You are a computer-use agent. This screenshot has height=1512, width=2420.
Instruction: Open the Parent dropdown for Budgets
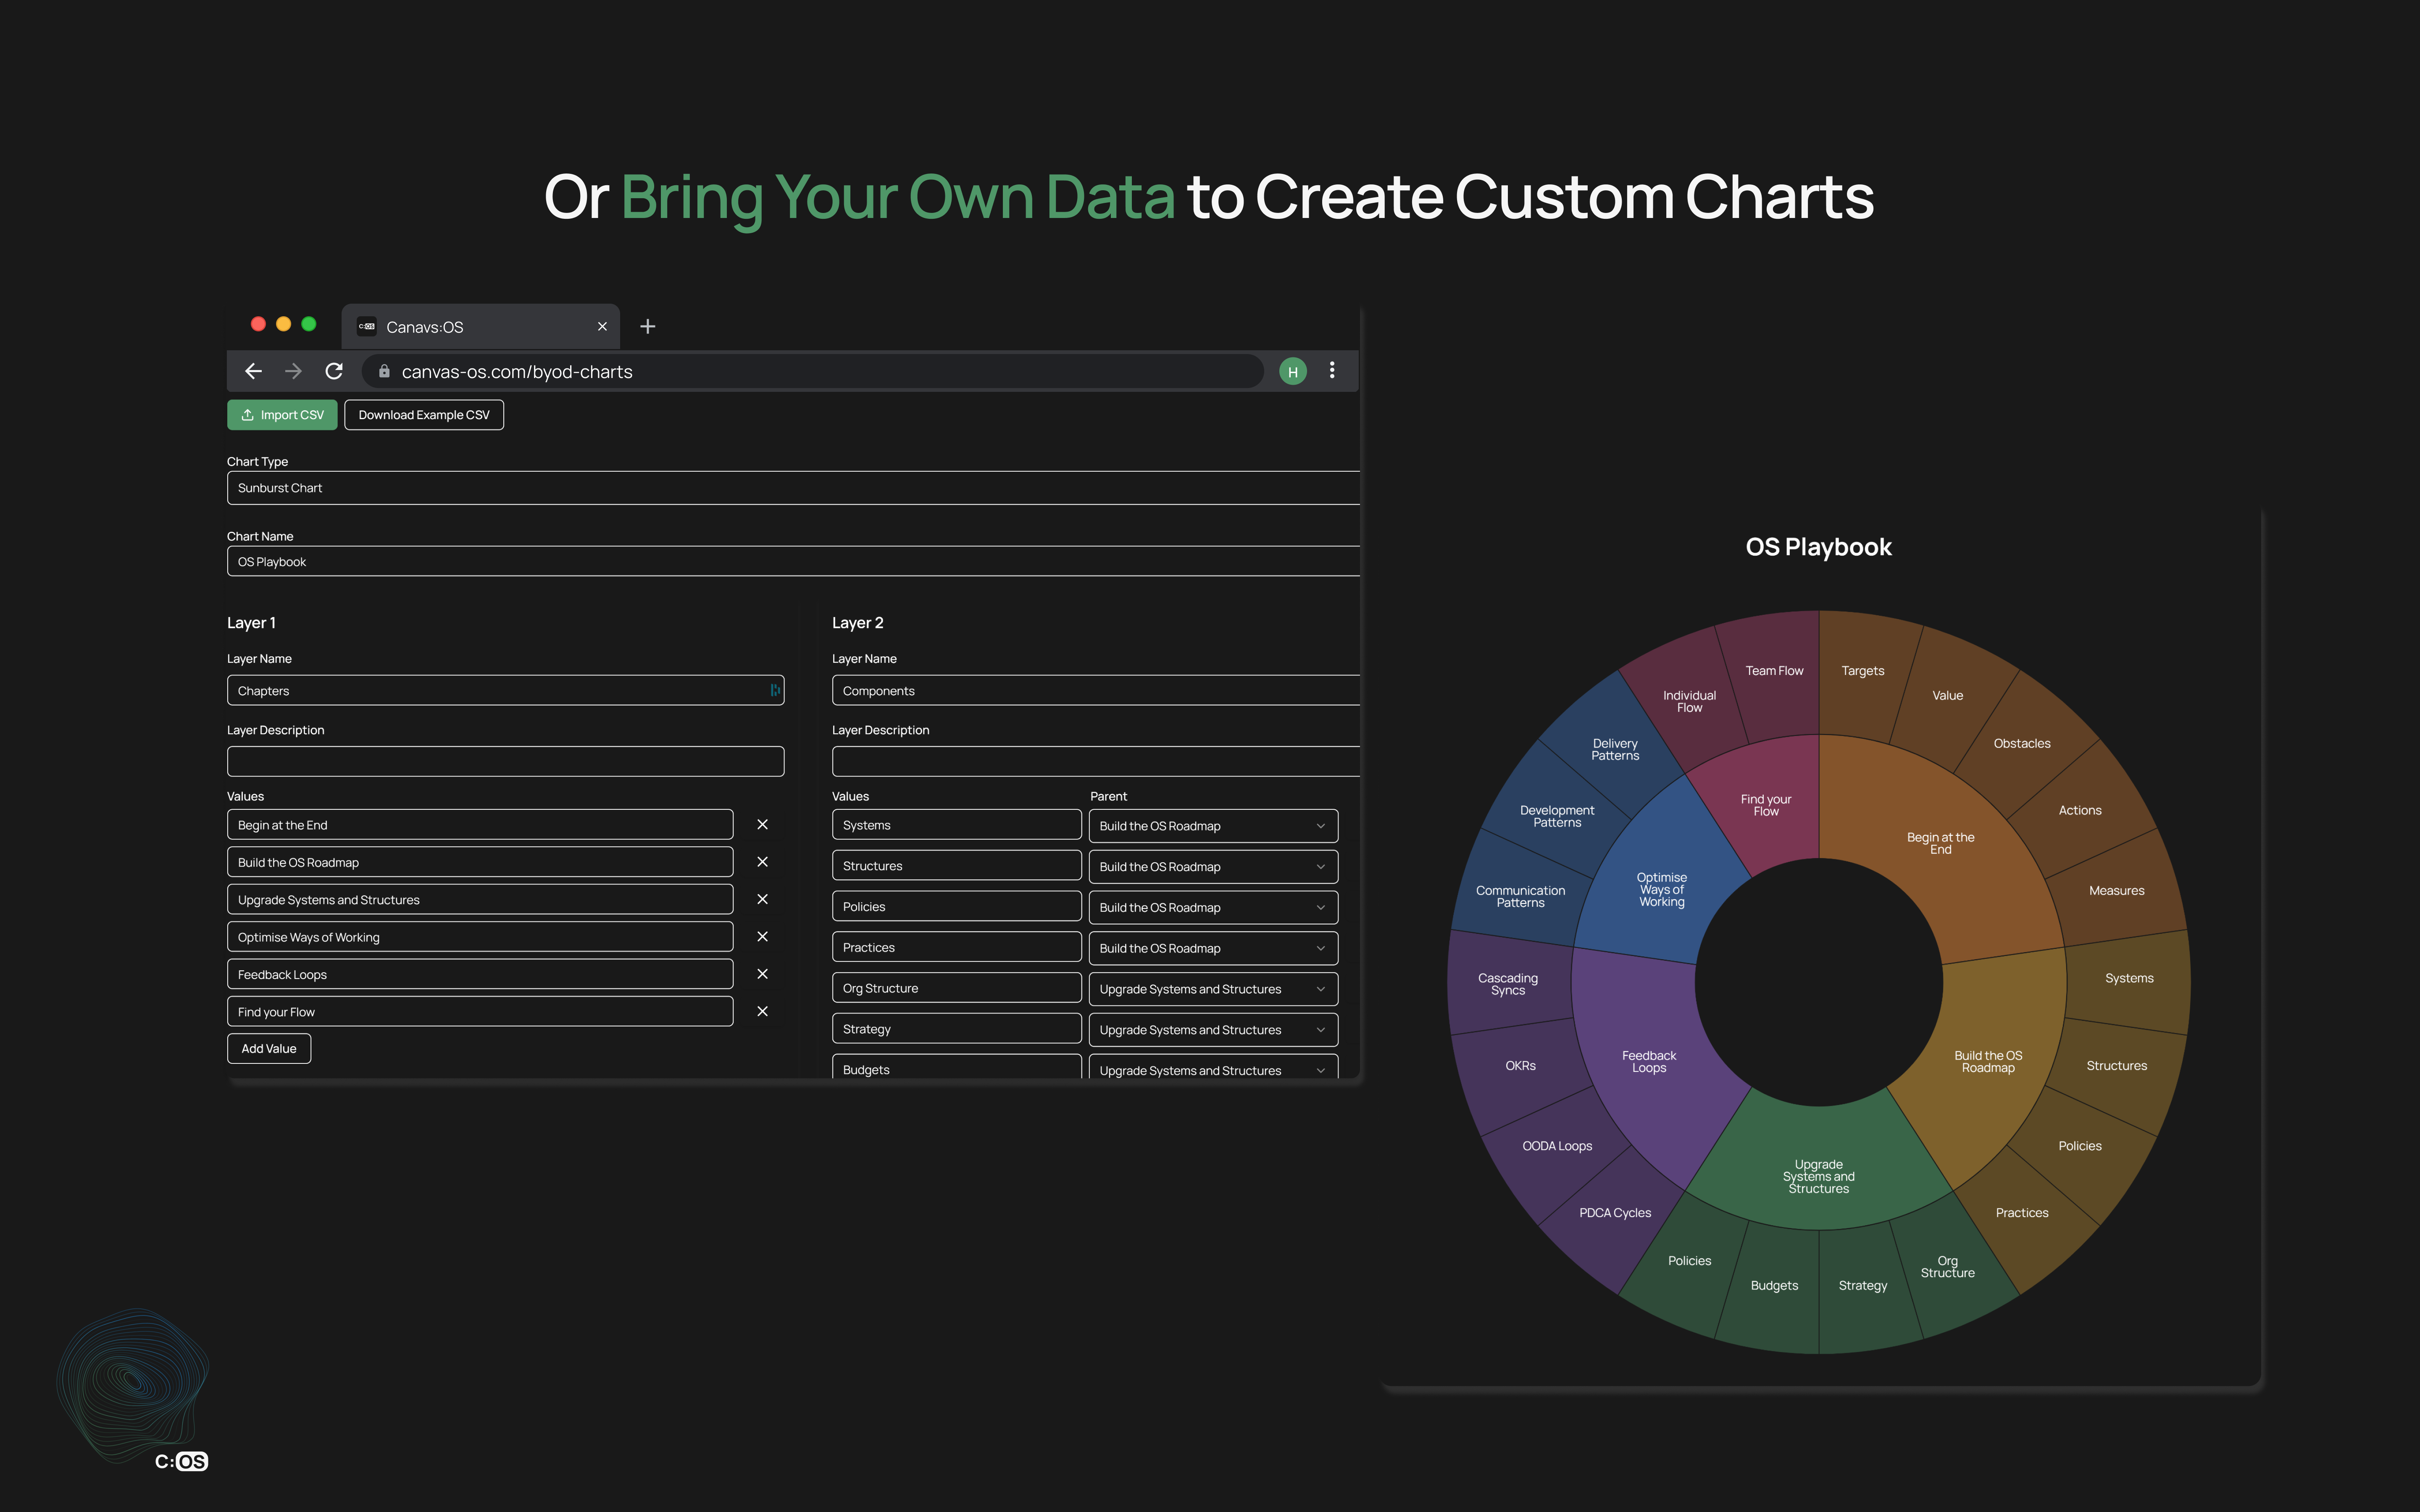coord(1213,1067)
